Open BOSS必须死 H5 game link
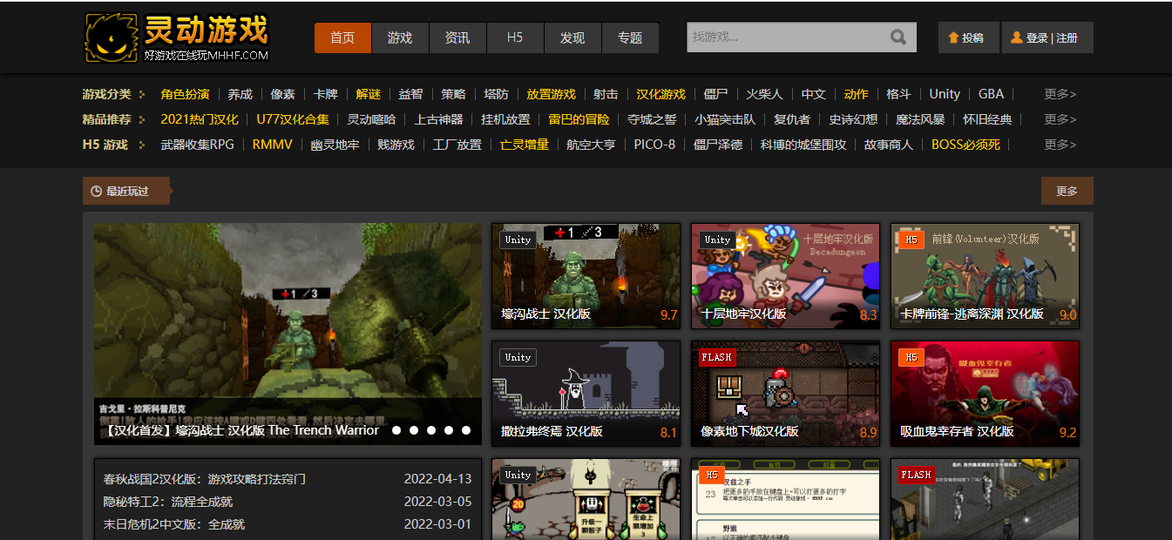Screen dimensions: 1172x540 coord(966,145)
